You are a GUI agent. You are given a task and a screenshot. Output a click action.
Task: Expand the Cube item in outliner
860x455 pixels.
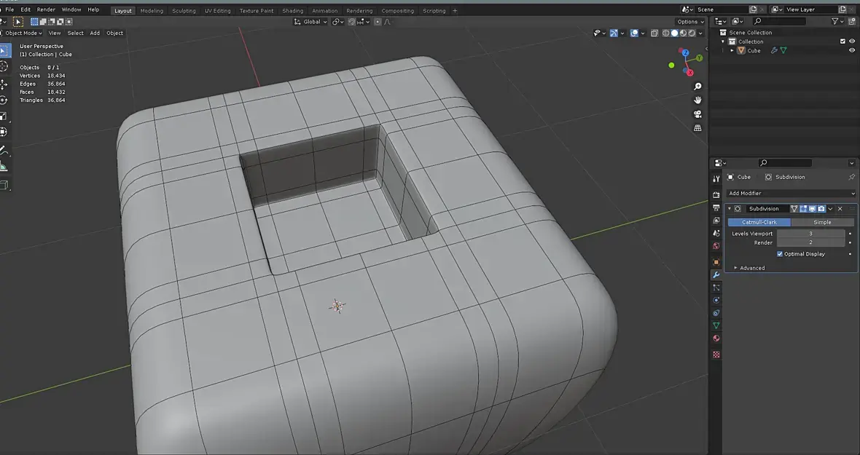pos(732,51)
